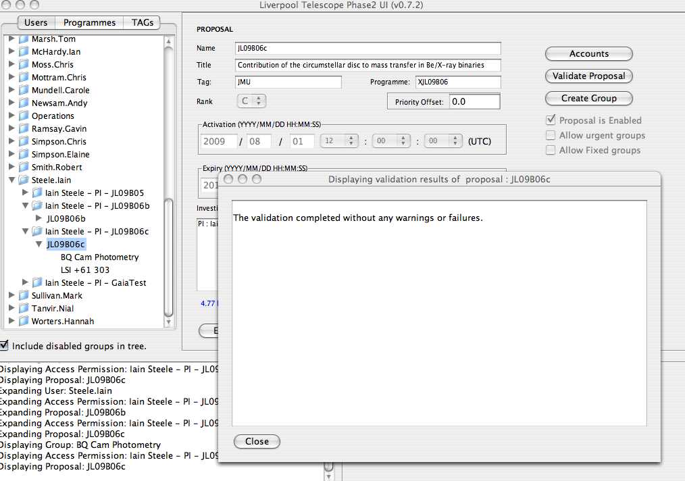Select Newsam.Andy in the user tree

pyautogui.click(x=59, y=103)
